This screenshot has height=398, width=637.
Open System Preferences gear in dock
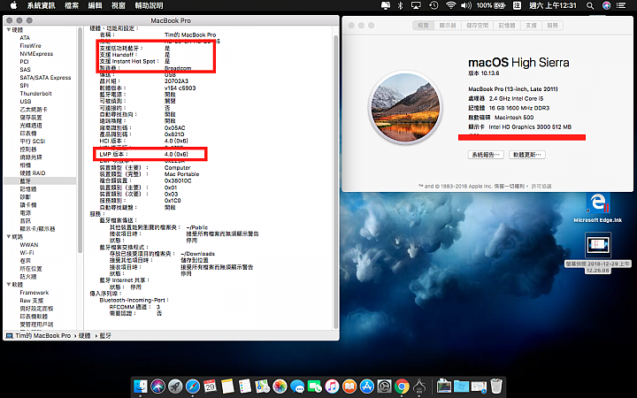click(384, 386)
